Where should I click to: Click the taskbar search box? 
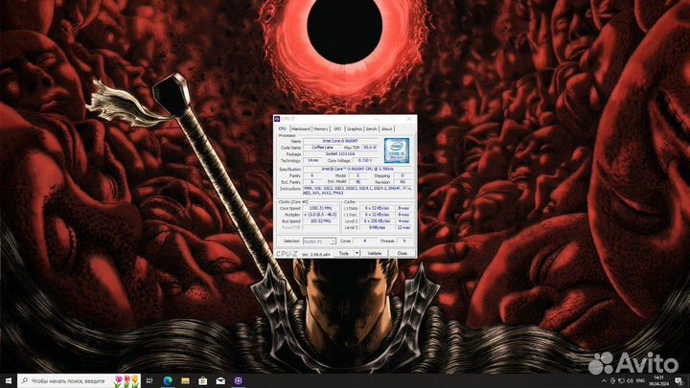[x=80, y=380]
